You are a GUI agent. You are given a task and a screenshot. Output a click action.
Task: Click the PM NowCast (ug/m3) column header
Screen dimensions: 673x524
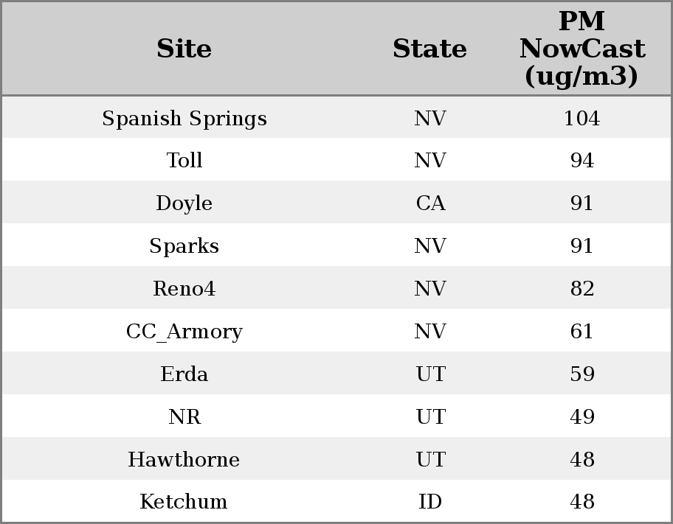581,49
